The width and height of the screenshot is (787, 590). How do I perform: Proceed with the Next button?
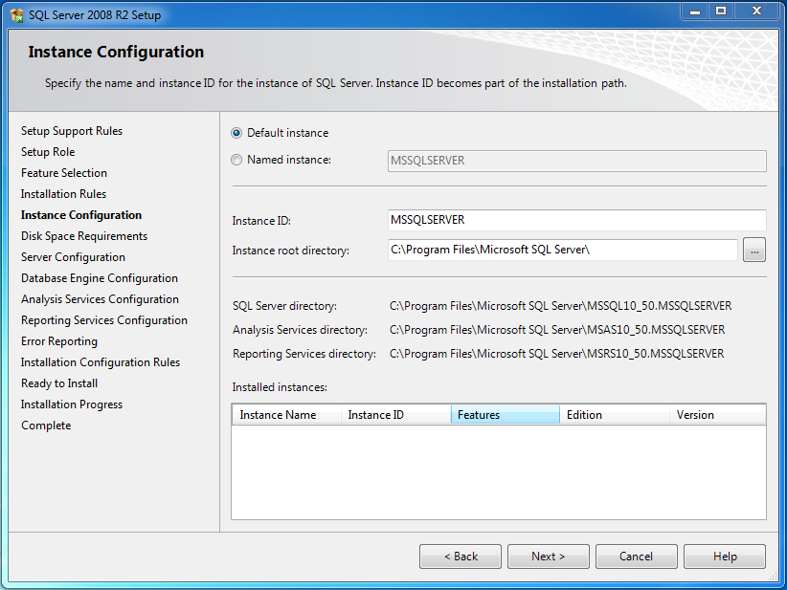coord(548,557)
